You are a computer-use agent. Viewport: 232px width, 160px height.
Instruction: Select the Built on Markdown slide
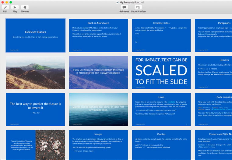[x=98, y=36]
